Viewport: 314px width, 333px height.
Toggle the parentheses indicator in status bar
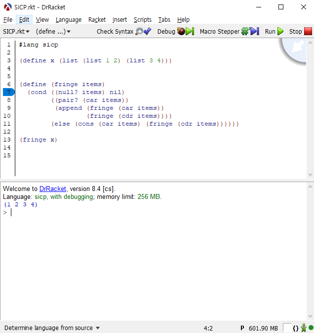click(295, 328)
